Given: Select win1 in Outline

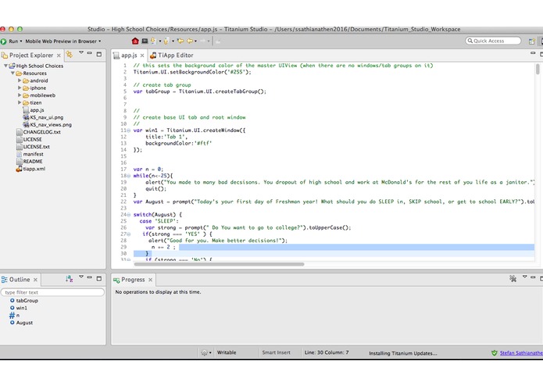Looking at the screenshot, I should click(18, 308).
